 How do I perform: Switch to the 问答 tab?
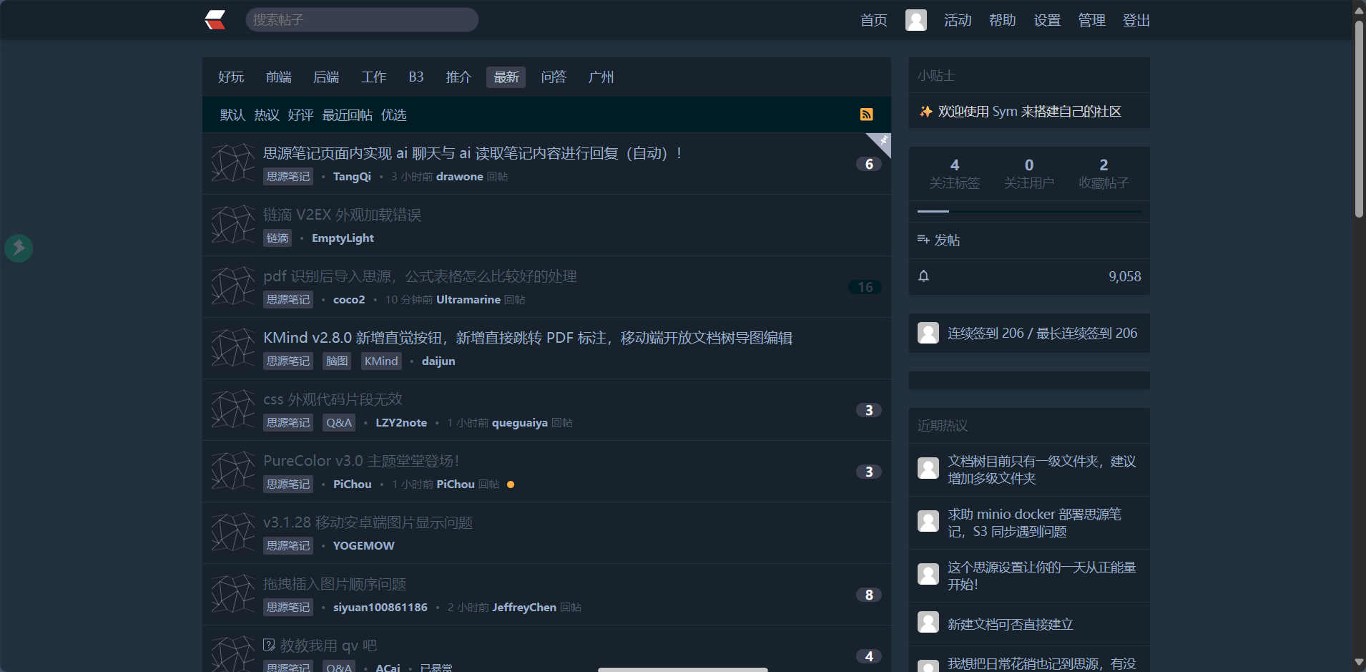553,77
